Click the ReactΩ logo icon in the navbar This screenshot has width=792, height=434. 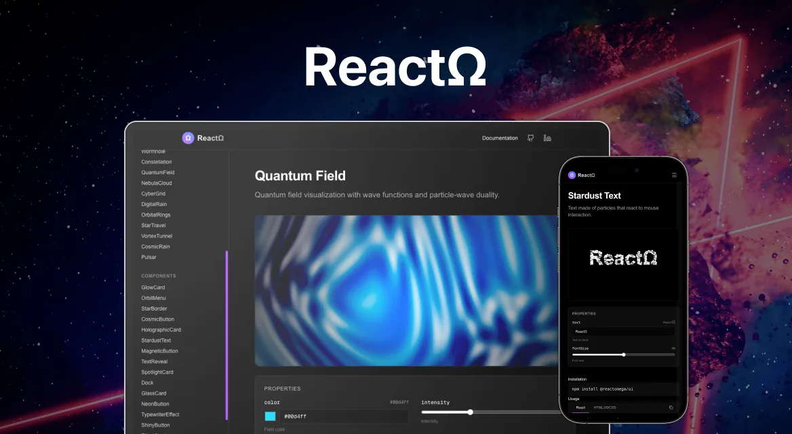pos(188,138)
